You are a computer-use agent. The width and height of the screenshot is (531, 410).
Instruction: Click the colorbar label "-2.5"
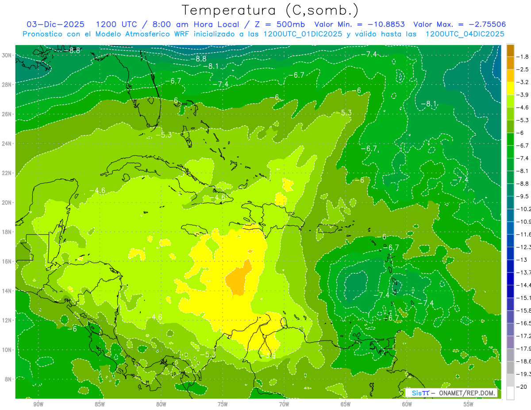click(x=523, y=69)
